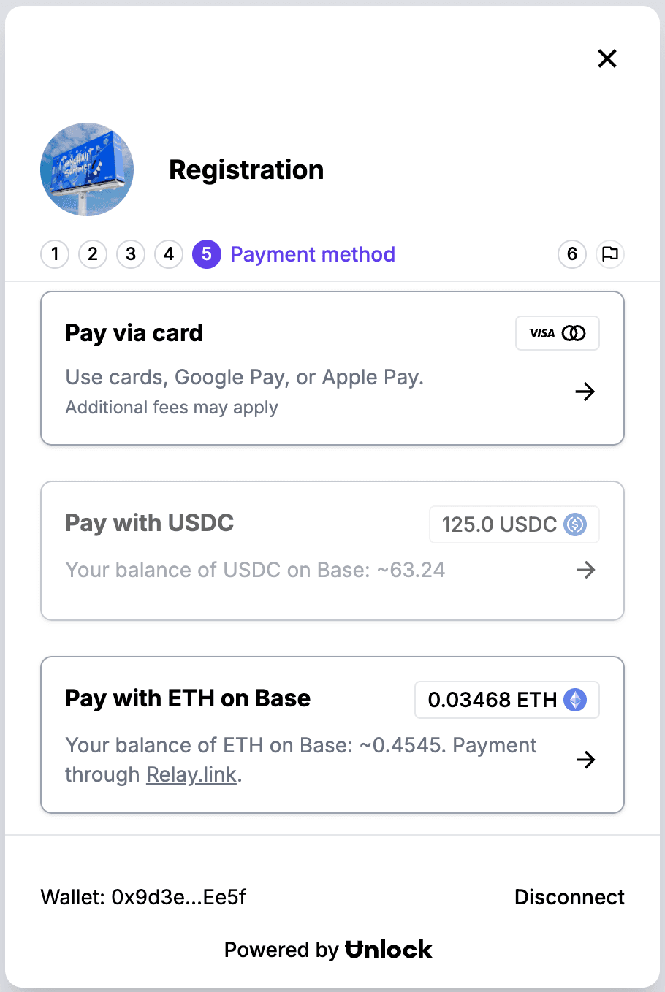Go to step 3 in the stepper
The height and width of the screenshot is (992, 665).
[131, 254]
